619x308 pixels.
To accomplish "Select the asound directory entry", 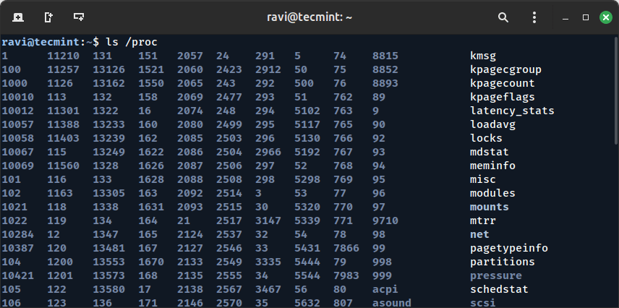I will tap(392, 303).
